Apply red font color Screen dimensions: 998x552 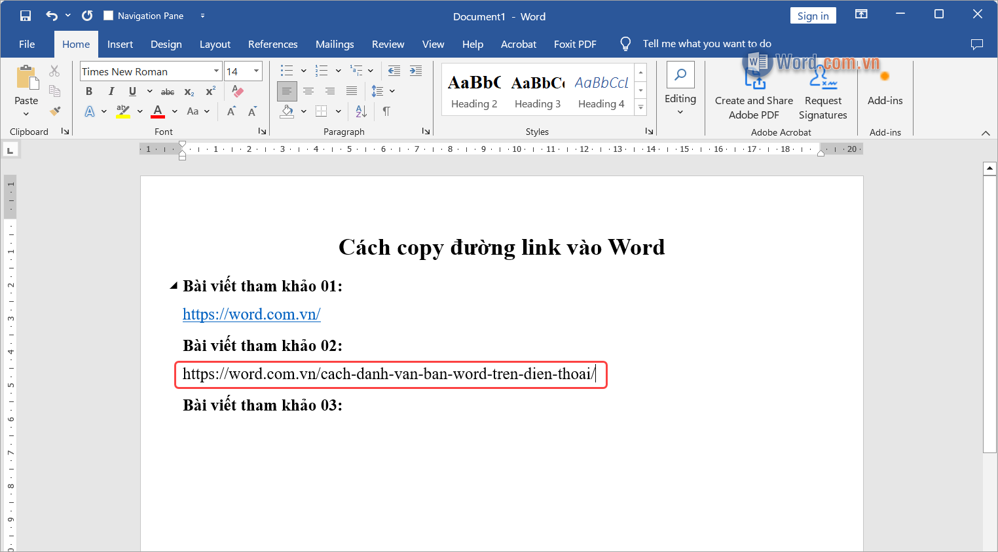point(158,111)
